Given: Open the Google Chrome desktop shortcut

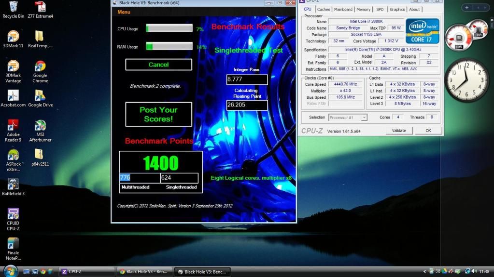Looking at the screenshot, I should pos(41,71).
